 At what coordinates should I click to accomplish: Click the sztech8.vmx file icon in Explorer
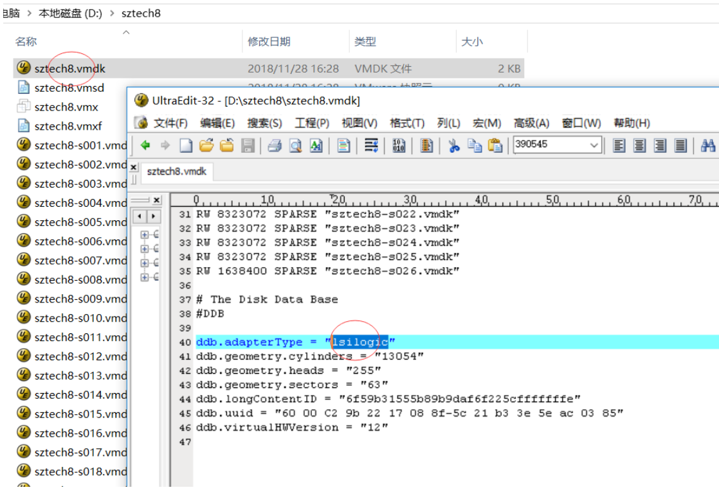[23, 106]
